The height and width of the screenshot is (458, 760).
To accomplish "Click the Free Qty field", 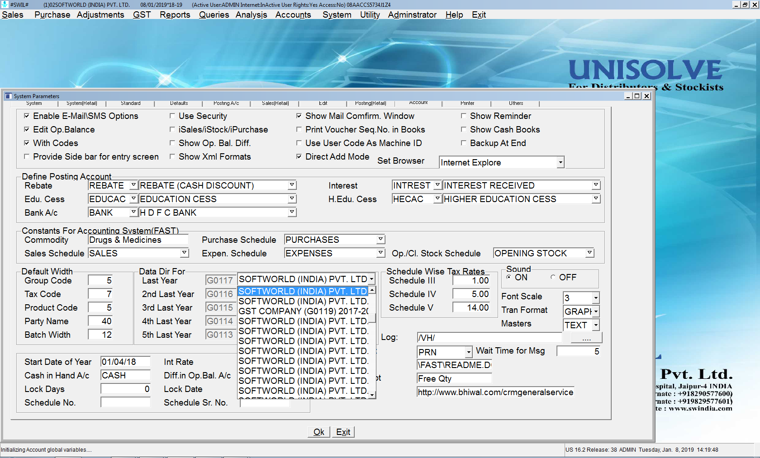I will 454,378.
